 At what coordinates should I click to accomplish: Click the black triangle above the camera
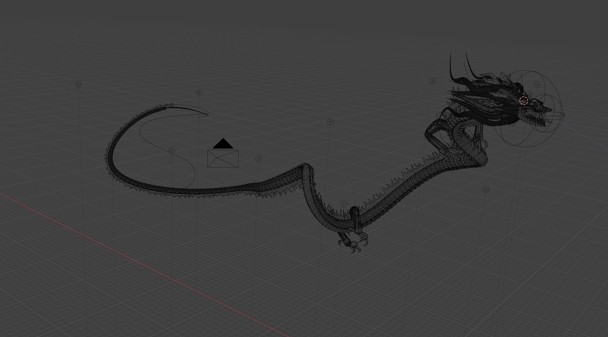(x=223, y=143)
